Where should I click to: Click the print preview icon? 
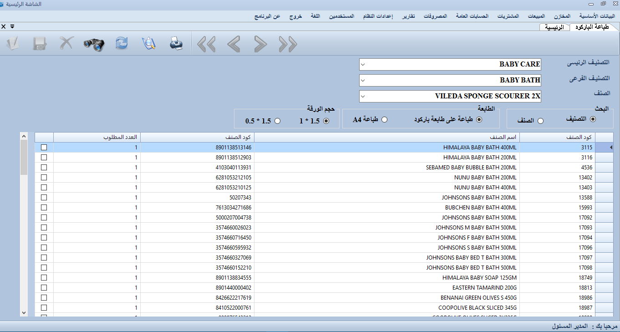(149, 44)
